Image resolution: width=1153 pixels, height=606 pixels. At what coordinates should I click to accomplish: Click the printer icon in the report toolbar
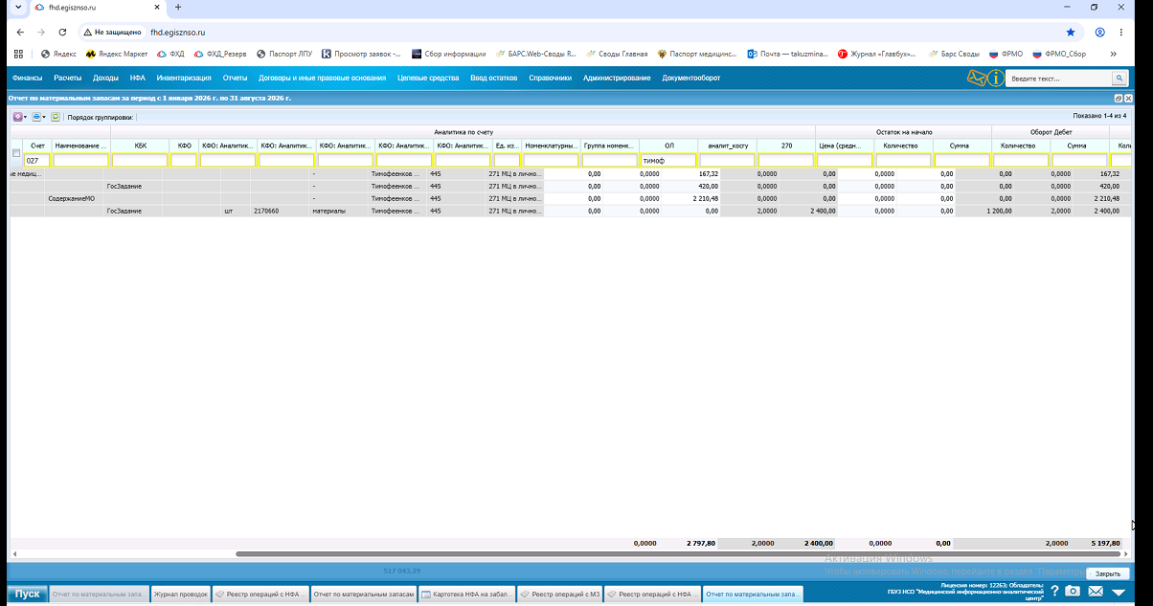coord(36,117)
